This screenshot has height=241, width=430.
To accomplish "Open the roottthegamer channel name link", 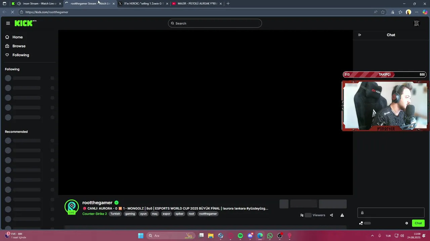I will [x=97, y=203].
